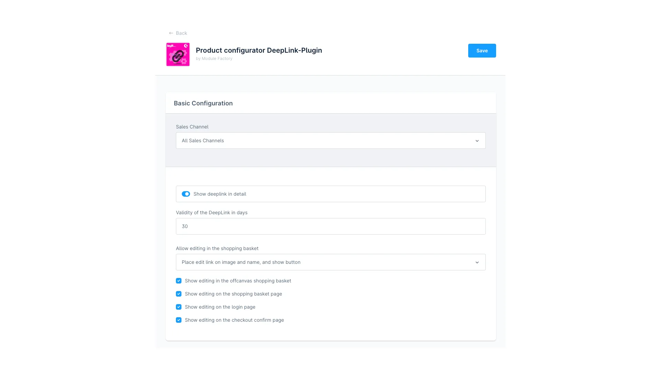Open the Sales Channel dropdown chevron
Screen dimensions: 661x372
(x=477, y=141)
